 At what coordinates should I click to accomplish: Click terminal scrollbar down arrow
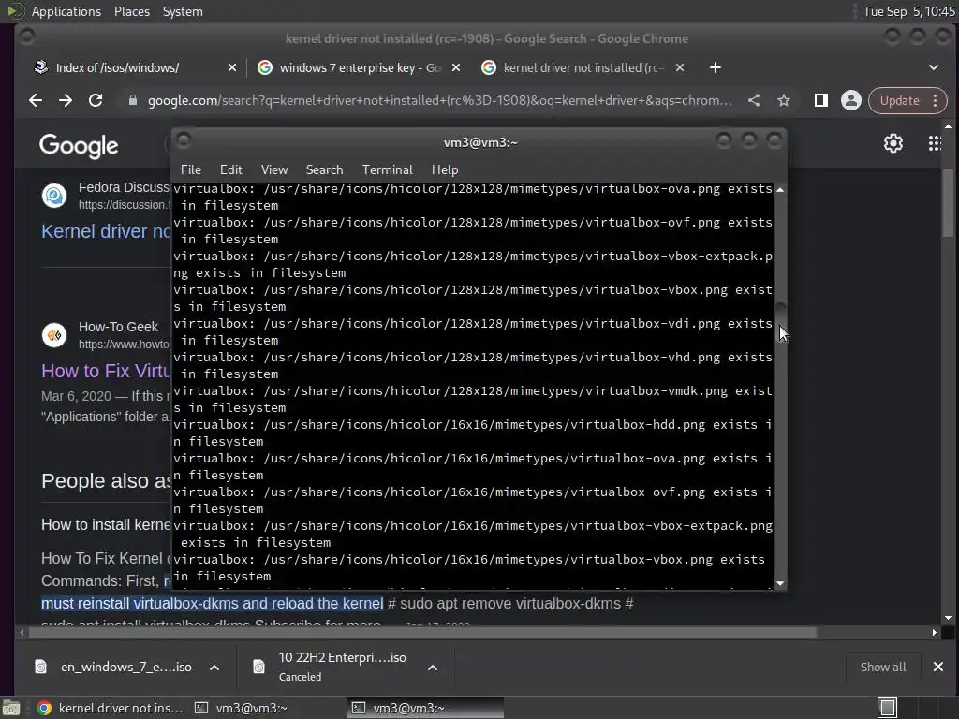pyautogui.click(x=780, y=584)
